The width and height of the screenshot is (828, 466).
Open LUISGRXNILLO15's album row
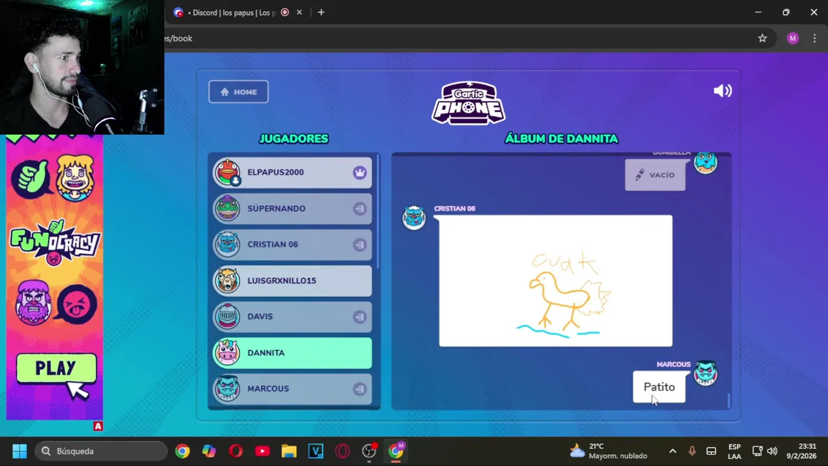(292, 280)
